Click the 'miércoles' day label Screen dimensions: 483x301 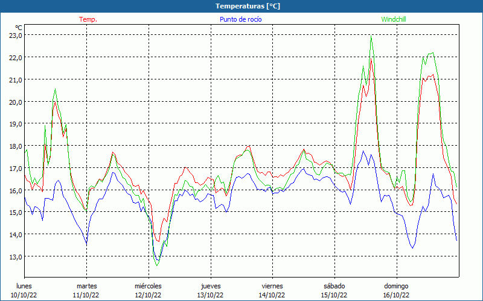coord(148,286)
